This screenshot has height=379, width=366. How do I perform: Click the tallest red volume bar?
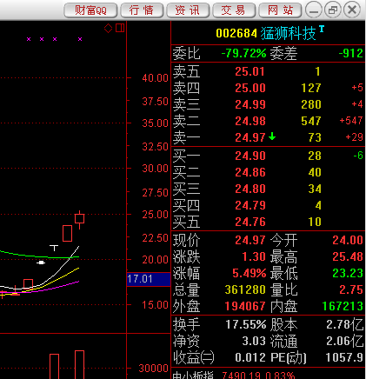[x=79, y=364]
